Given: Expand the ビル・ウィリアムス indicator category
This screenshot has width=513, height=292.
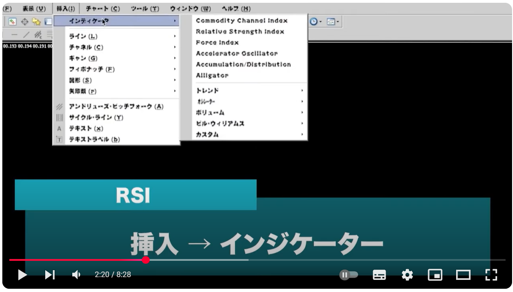Looking at the screenshot, I should click(250, 124).
